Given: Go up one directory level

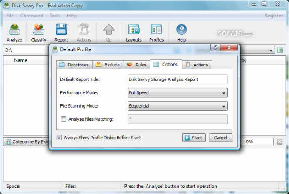Looking at the screenshot, I should (109, 33).
